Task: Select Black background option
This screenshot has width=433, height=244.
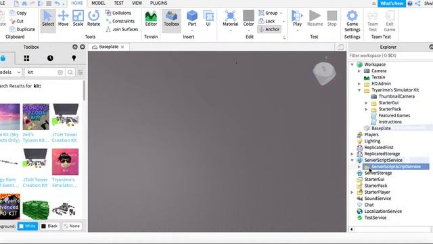Action: [49, 226]
